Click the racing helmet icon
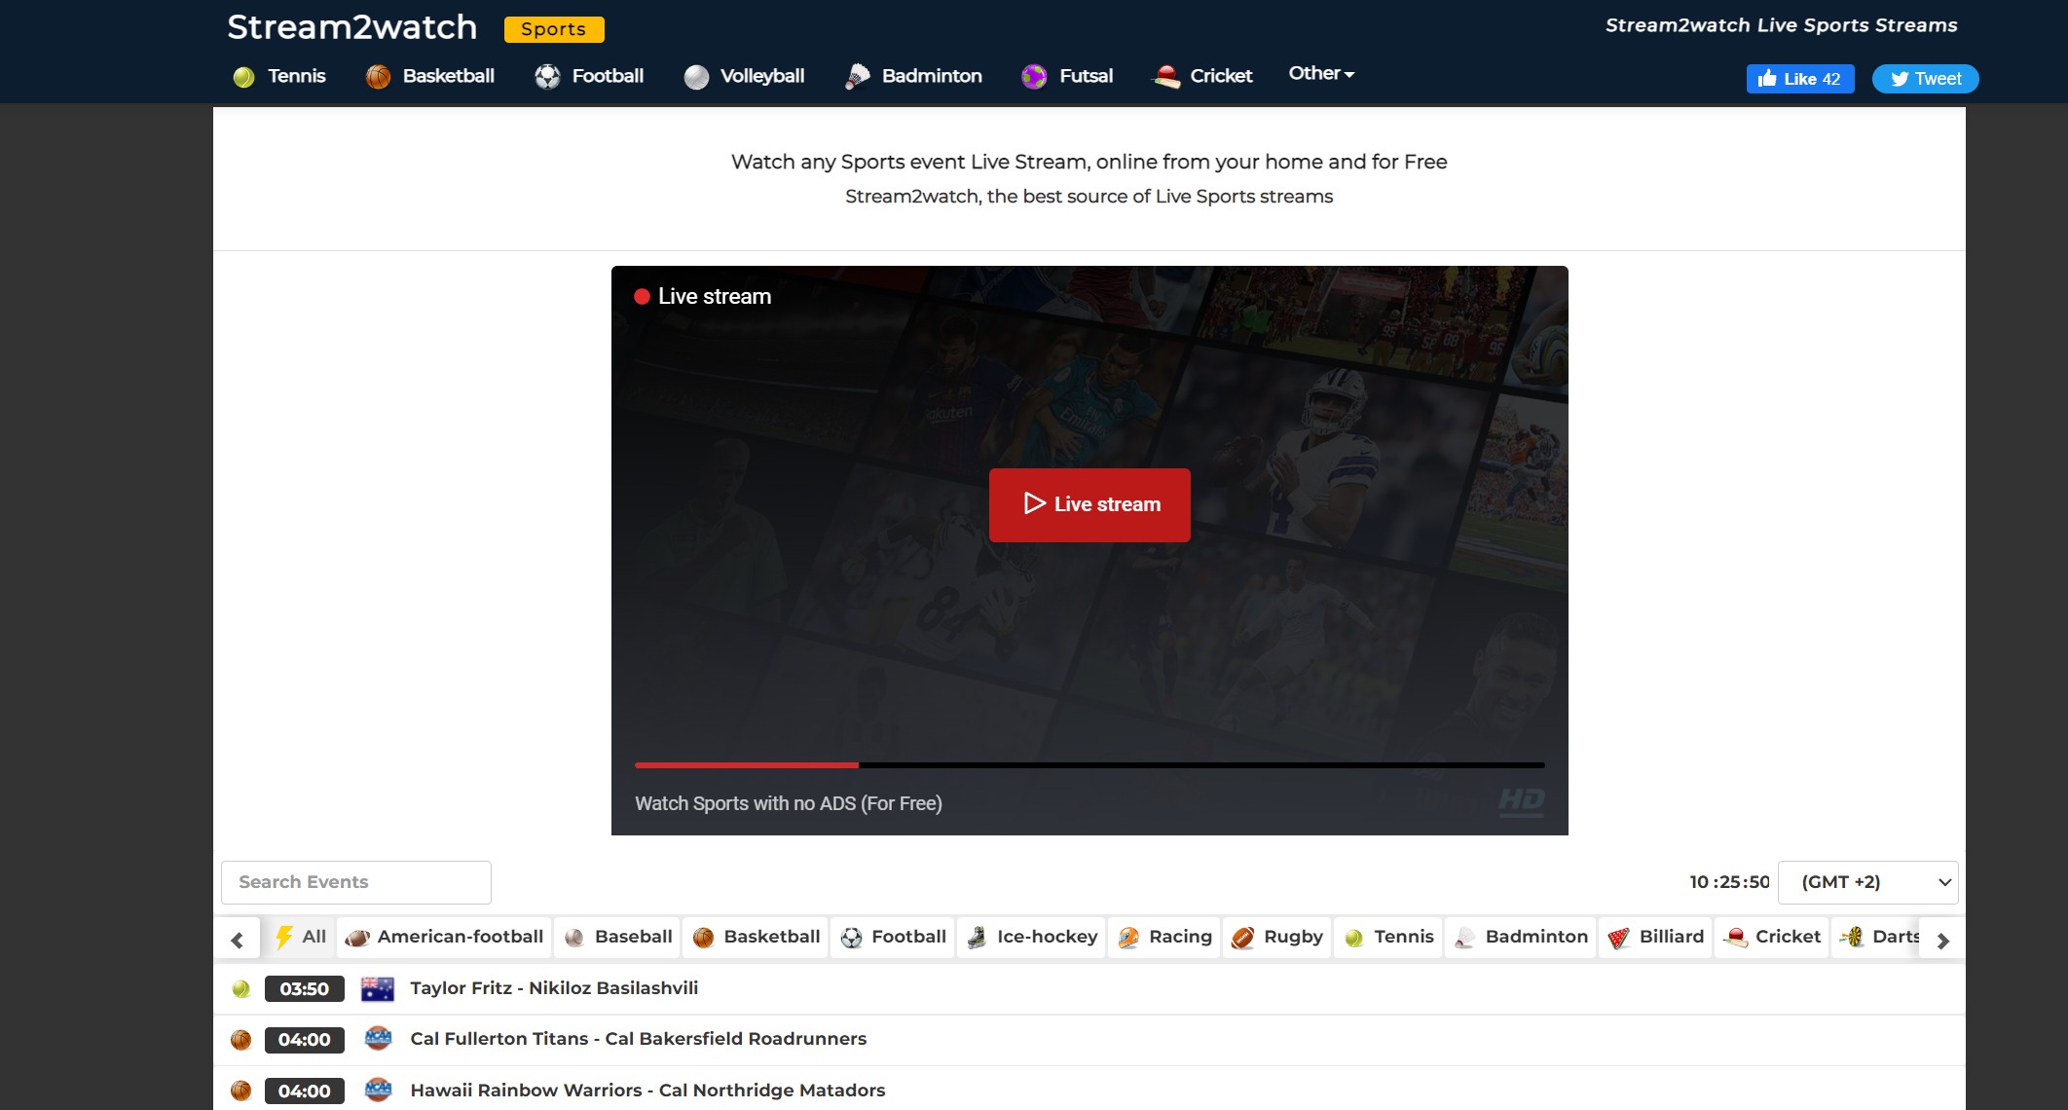Screen dimensions: 2068x1110 coord(1128,938)
